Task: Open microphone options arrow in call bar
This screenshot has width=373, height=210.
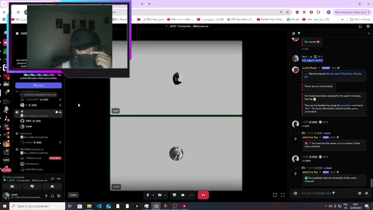Action: [153, 195]
